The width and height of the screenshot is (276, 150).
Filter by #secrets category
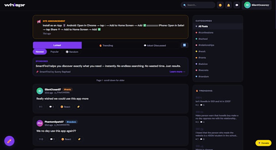218,70
